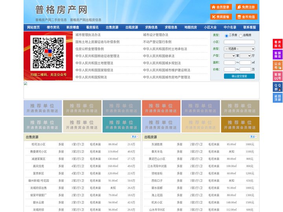Click the minimum 面积 area field
Image resolution: width=283 pixels, height=212 pixels.
click(230, 62)
